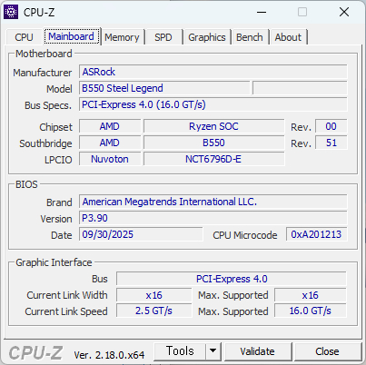Click the CPU-Z app icon in title bar
This screenshot has height=365, width=366.
(x=11, y=12)
